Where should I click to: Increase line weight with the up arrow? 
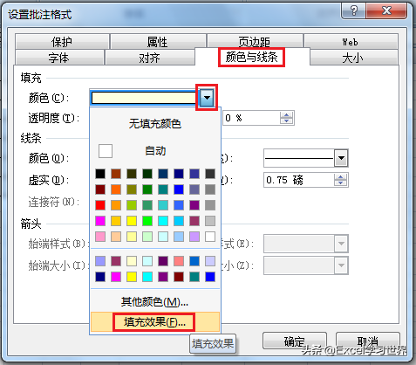coord(340,177)
